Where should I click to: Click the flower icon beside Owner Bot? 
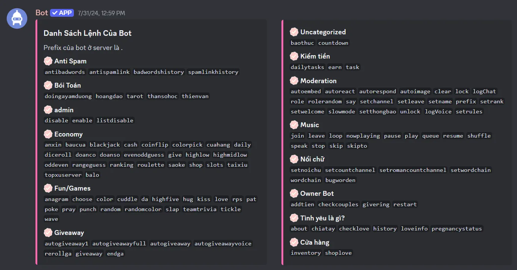pos(294,193)
